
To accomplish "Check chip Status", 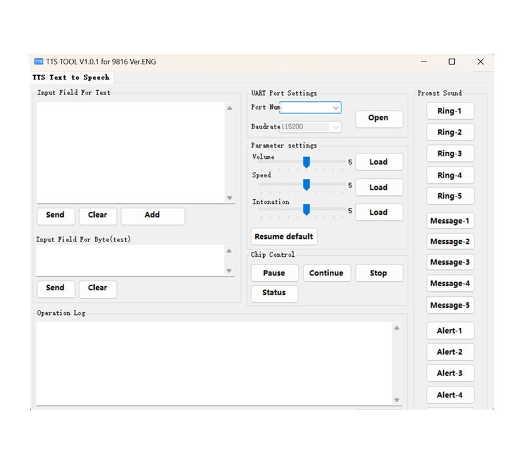I will pos(274,293).
